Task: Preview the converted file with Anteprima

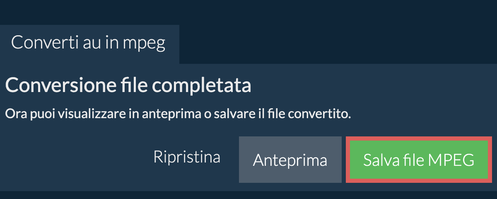Action: click(290, 160)
